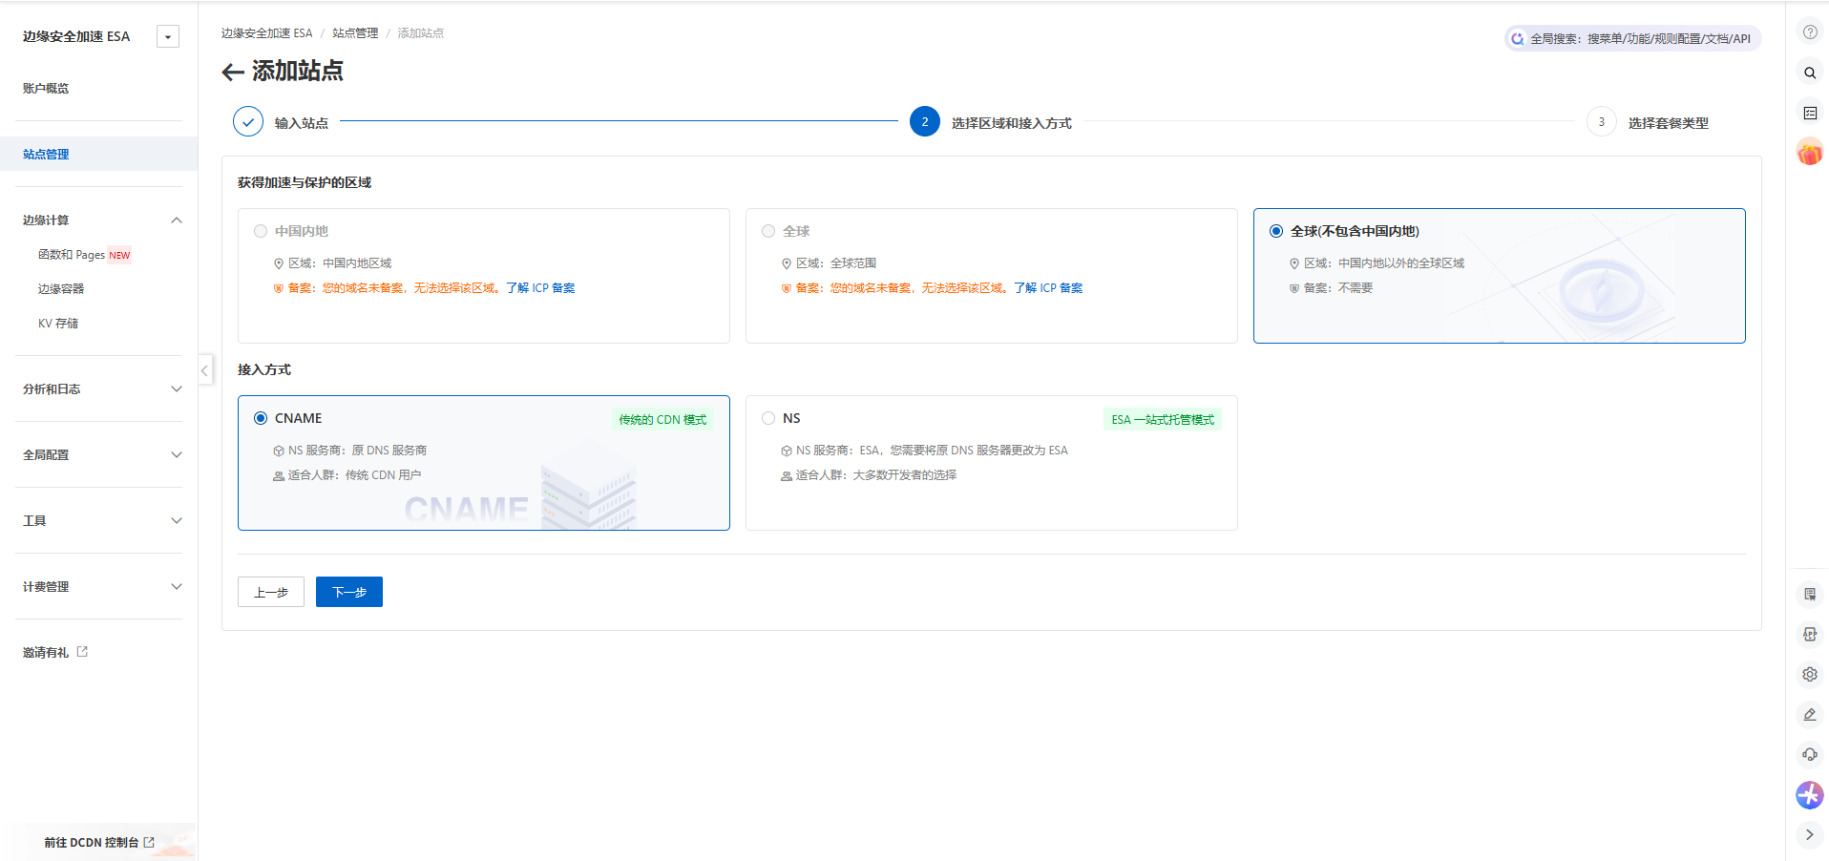Expand the 计费管理 sidebar section
Screen dimensions: 1829x861
[176, 587]
